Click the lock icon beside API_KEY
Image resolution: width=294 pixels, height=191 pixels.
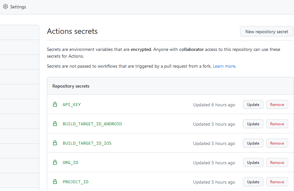[55, 104]
